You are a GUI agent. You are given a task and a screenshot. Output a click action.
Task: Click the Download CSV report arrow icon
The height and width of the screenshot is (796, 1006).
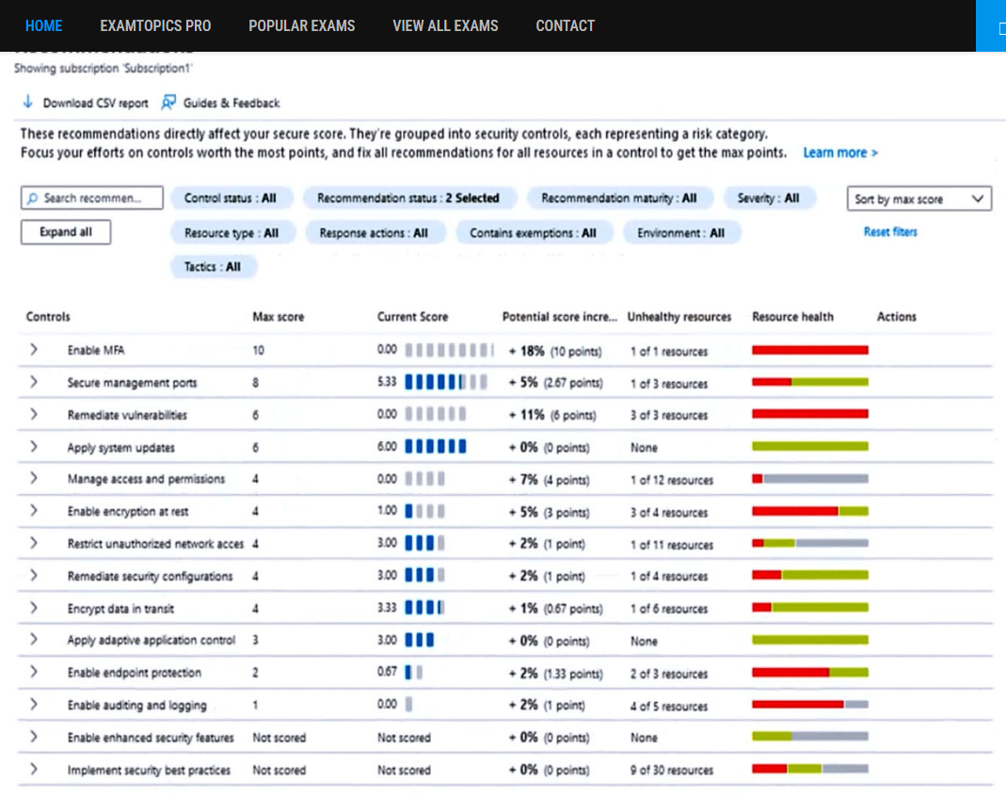[27, 102]
